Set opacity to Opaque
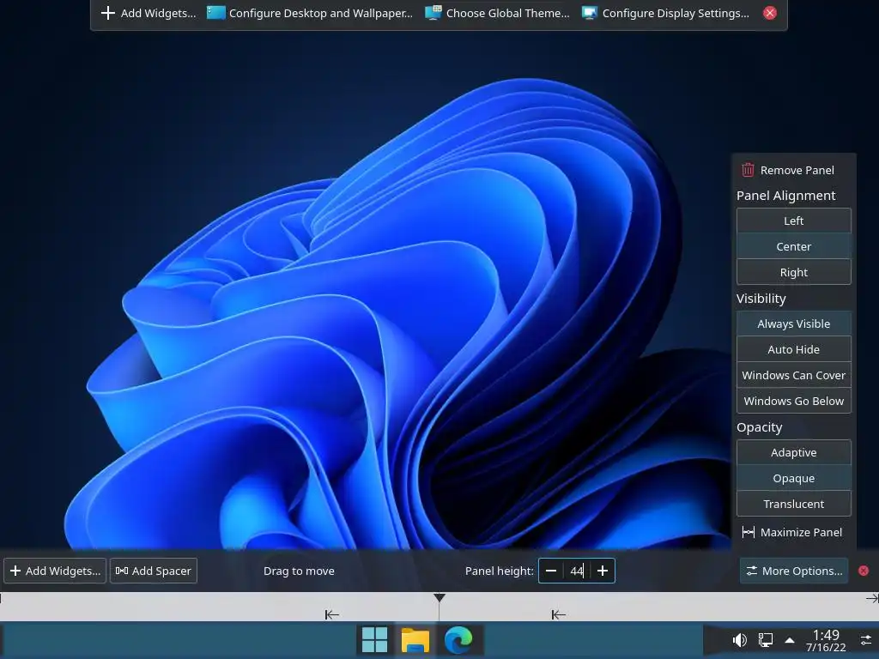Screen dimensions: 879x659 [x=793, y=479]
